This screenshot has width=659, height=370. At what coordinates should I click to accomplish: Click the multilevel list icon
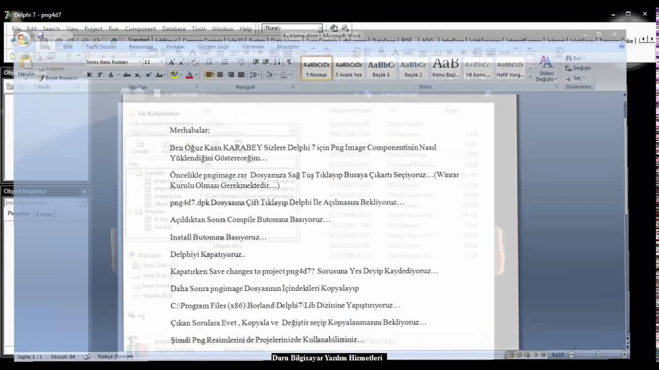(240, 62)
